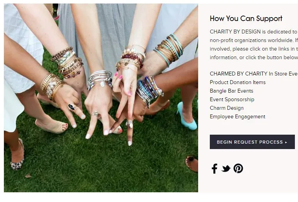Click the black stone ring in the photo

click(71, 107)
